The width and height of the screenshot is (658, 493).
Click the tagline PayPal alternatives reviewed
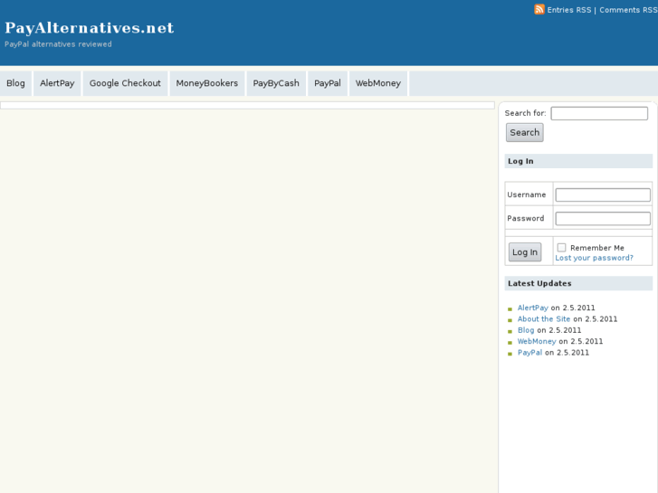[58, 44]
